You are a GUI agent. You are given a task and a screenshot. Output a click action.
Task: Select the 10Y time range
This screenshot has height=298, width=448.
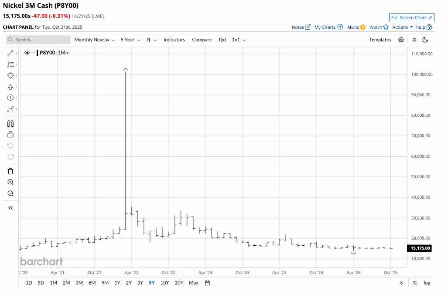pyautogui.click(x=164, y=283)
